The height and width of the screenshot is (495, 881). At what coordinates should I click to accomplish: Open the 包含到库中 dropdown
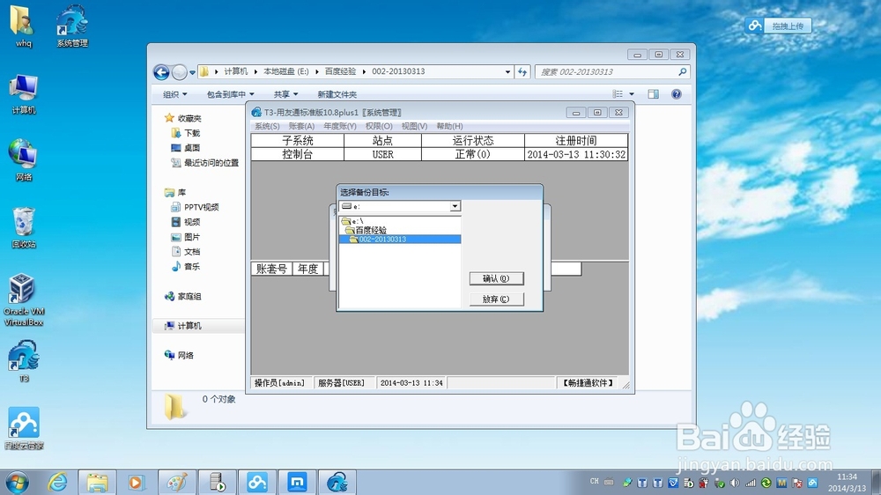click(x=230, y=94)
